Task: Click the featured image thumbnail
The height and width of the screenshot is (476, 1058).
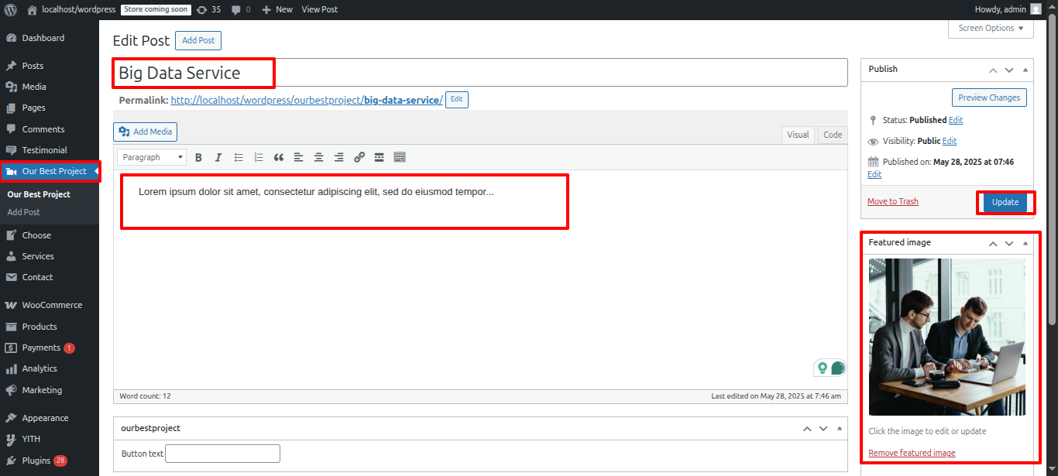Action: click(946, 337)
